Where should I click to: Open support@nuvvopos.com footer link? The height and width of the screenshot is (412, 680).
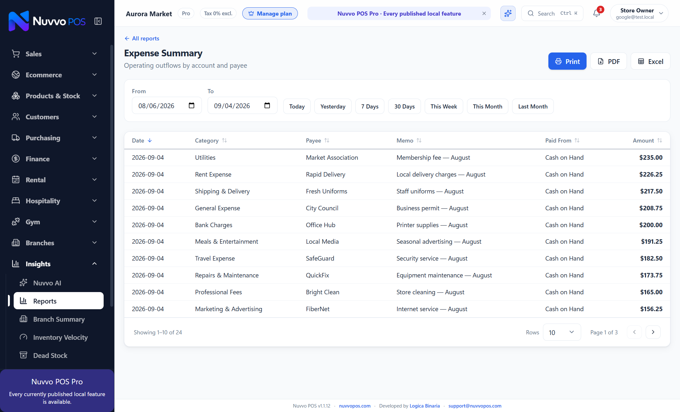coord(475,406)
